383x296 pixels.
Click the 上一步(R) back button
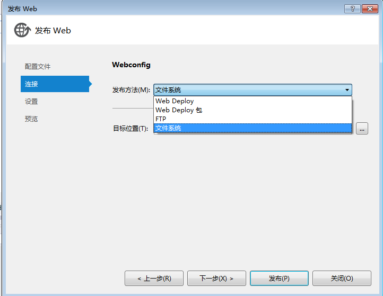click(154, 278)
